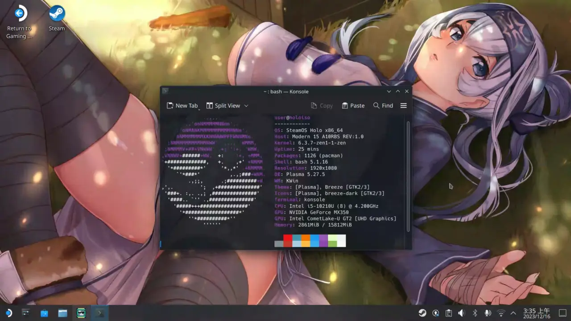Screen dimensions: 571x321
Task: Expand the hidden system tray icons arrow
Action: click(513, 313)
